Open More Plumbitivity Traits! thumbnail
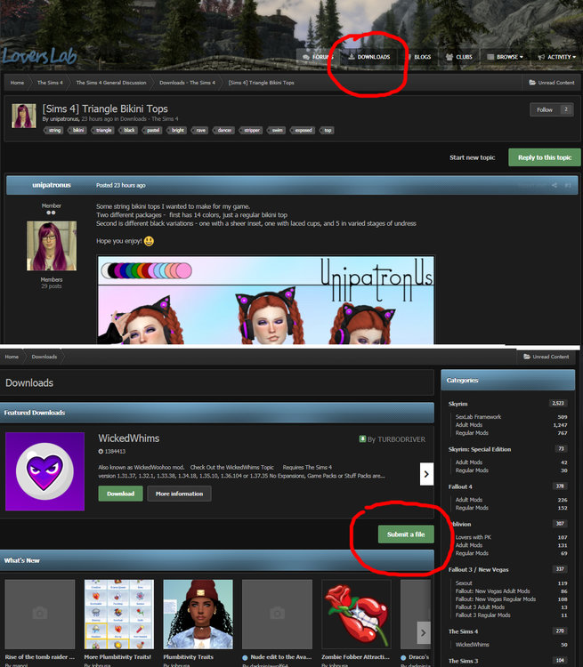The width and height of the screenshot is (583, 667). point(118,614)
